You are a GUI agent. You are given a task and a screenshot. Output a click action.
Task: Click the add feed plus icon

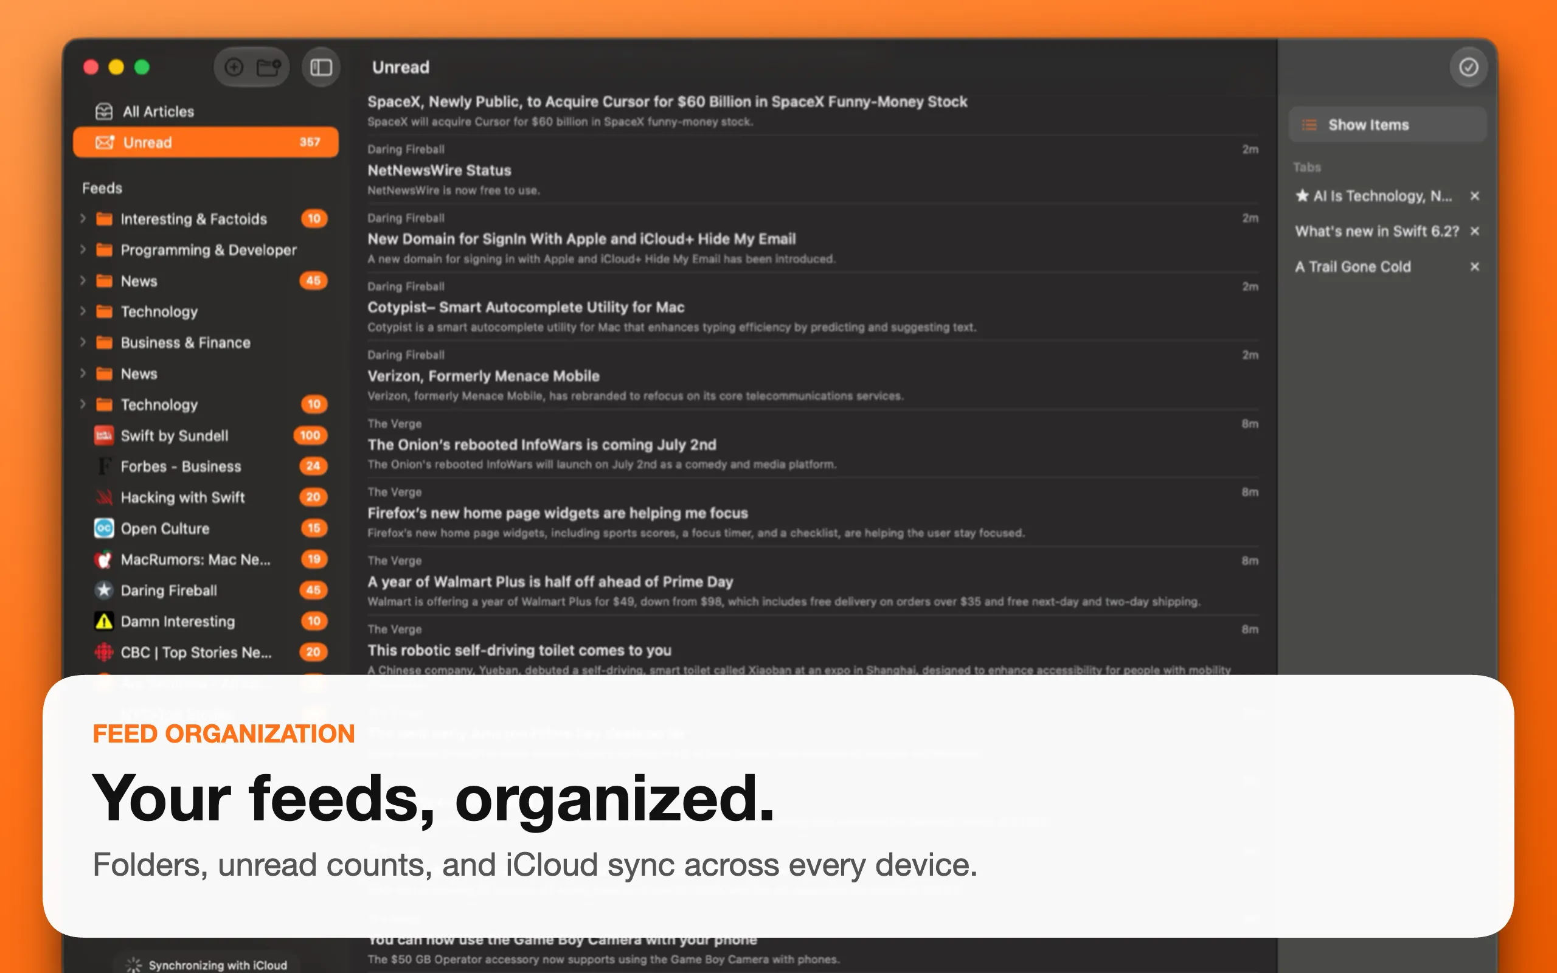tap(234, 67)
